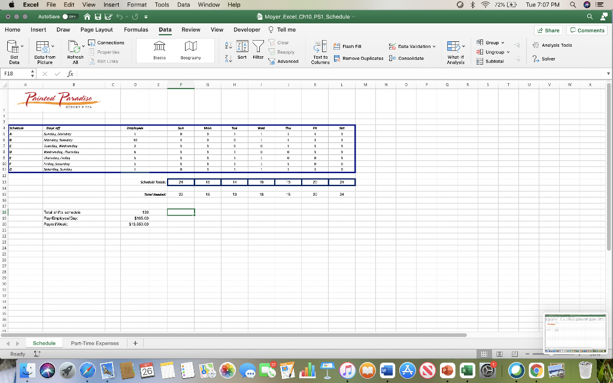Open the Refresh All dropdown arrow
The height and width of the screenshot is (383, 613).
coord(83,46)
